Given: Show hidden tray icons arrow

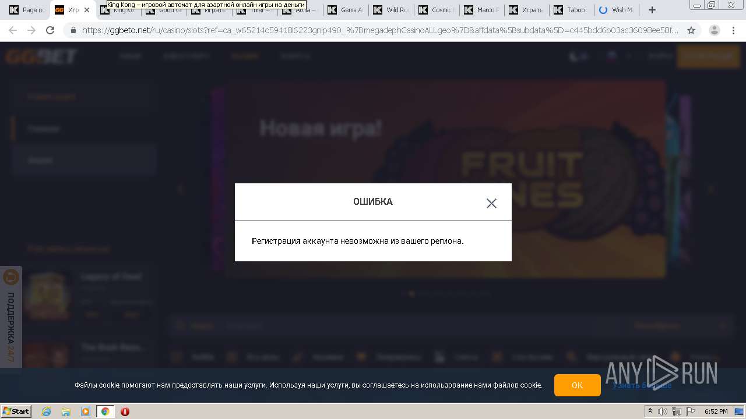Looking at the screenshot, I should 650,411.
